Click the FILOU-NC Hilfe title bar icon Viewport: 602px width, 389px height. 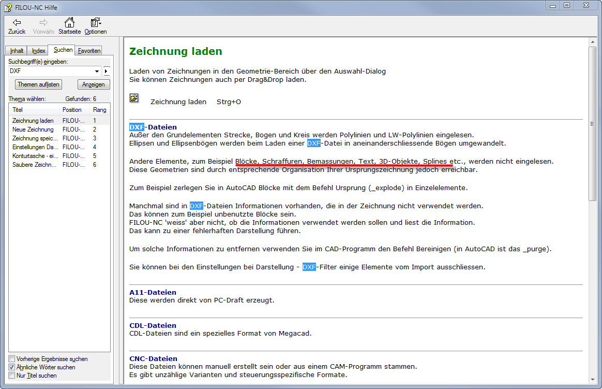[x=8, y=7]
